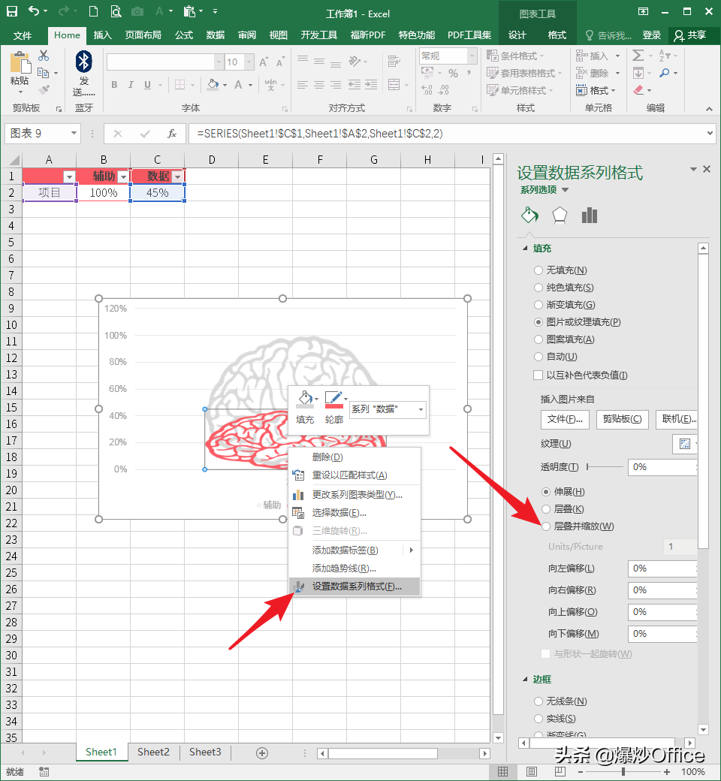Tick 以互补色代表负值 checkbox

tap(538, 375)
